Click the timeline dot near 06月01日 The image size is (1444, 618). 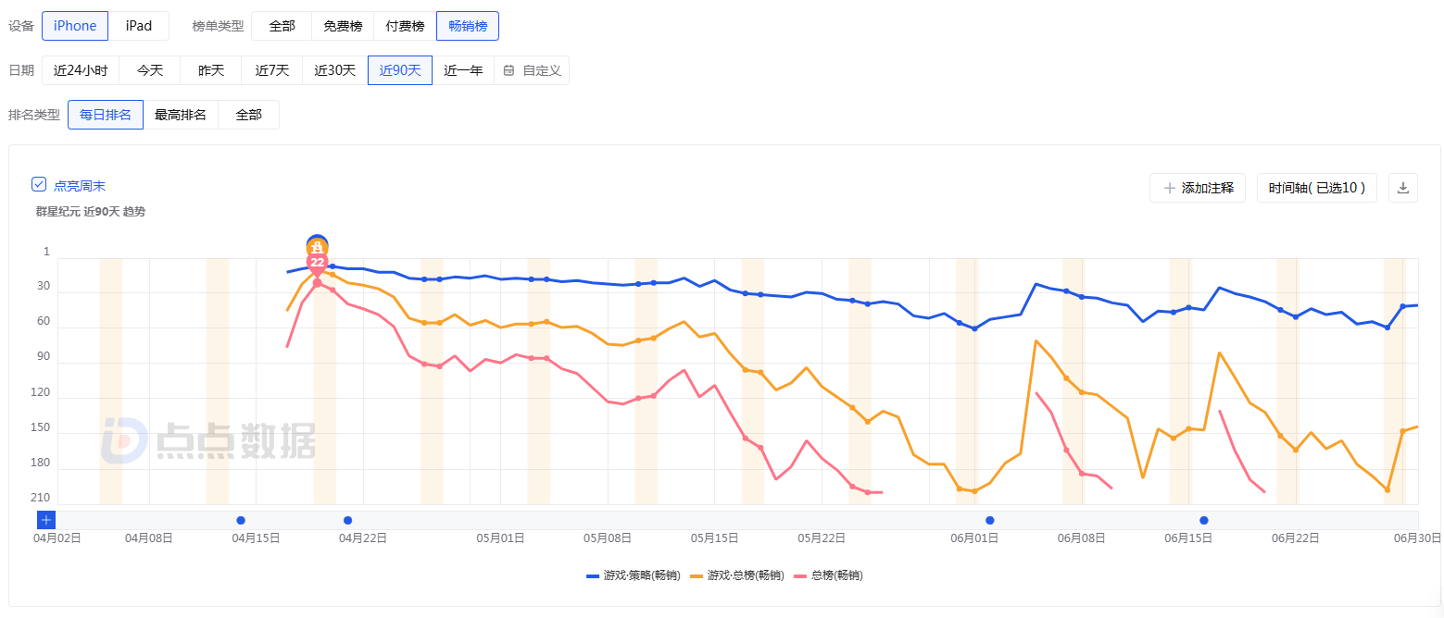pos(989,520)
